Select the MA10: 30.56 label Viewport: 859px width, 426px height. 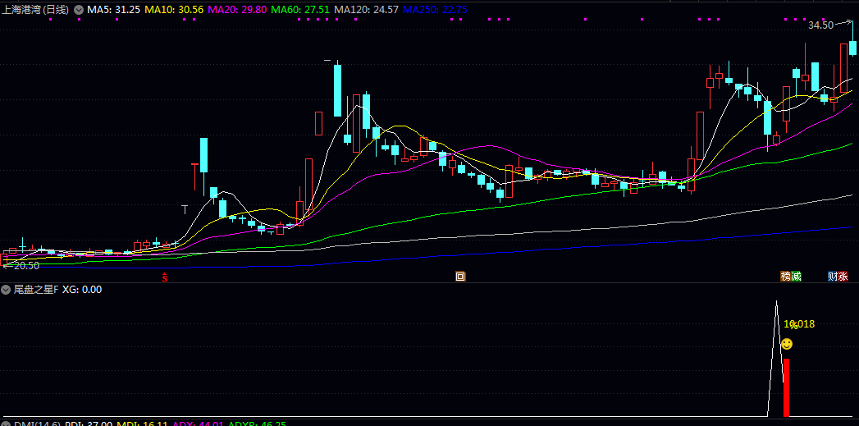coord(173,10)
